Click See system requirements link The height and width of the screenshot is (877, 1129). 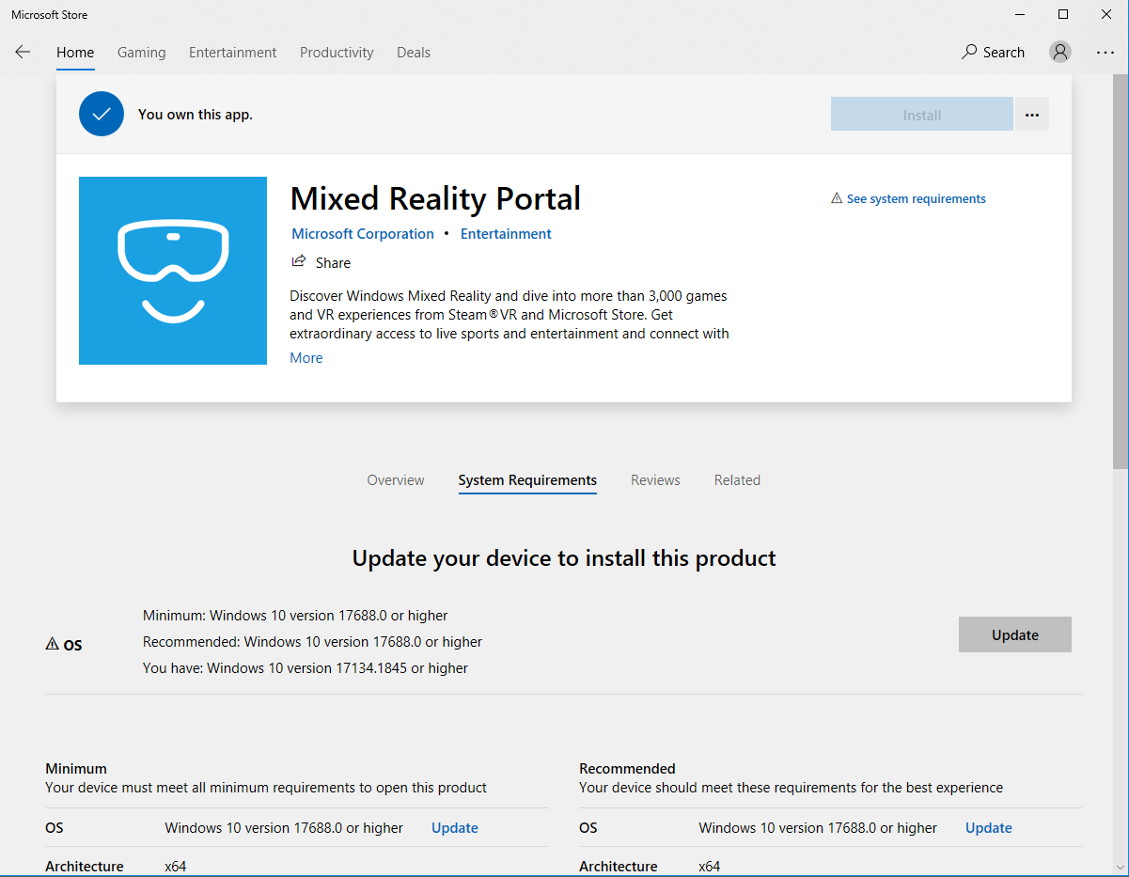pos(908,199)
